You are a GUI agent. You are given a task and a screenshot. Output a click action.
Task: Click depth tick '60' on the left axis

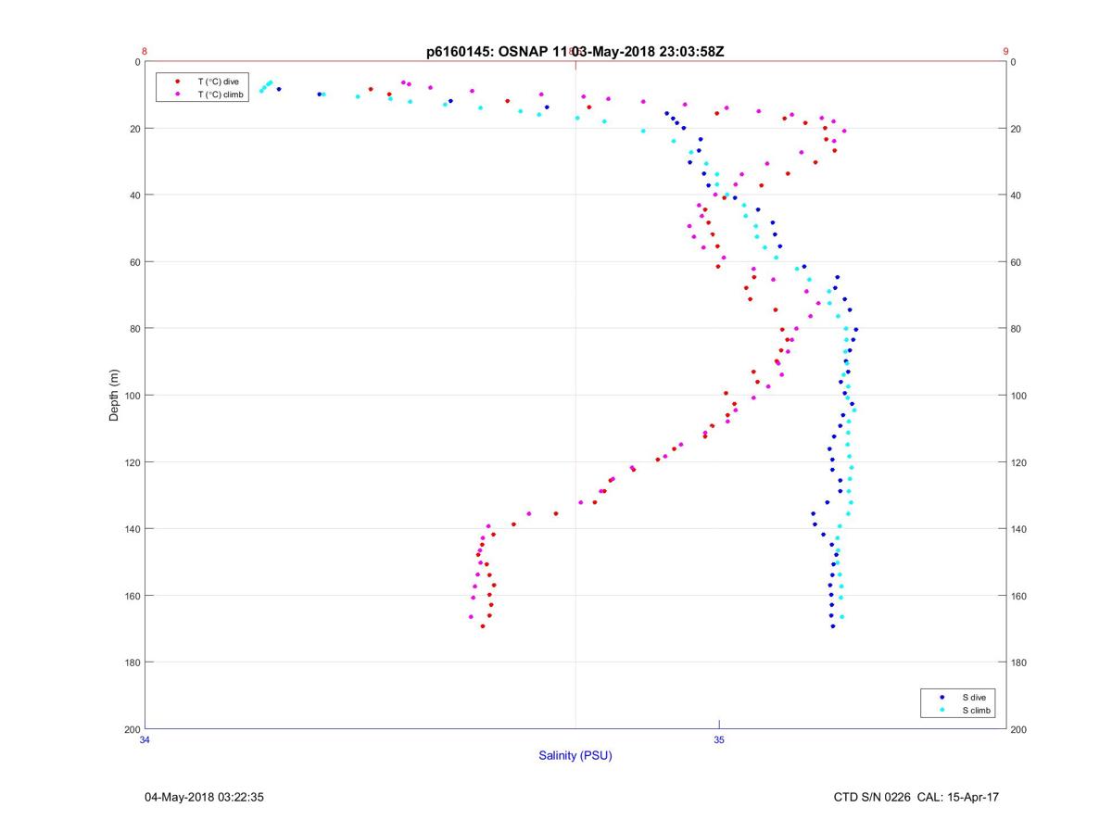tap(133, 262)
